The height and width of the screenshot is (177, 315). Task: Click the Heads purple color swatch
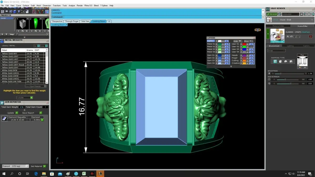[244, 55]
